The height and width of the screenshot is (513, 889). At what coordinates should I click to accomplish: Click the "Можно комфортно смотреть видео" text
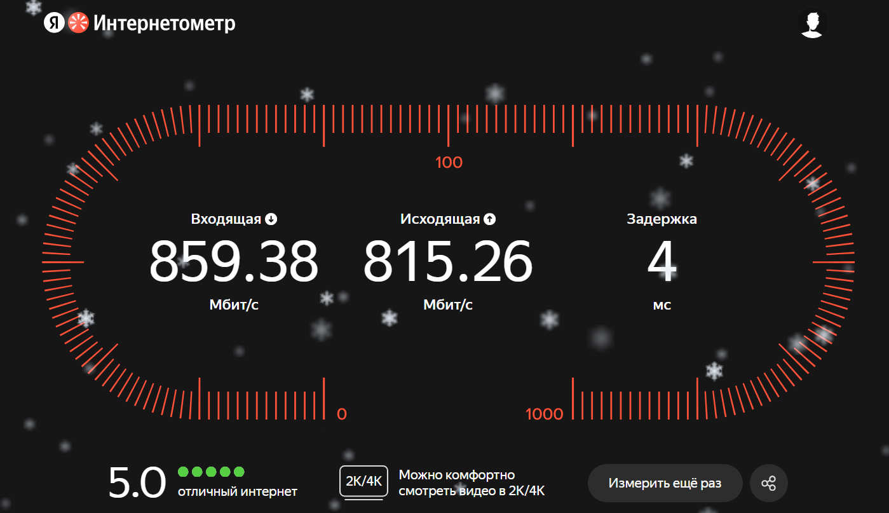[472, 483]
